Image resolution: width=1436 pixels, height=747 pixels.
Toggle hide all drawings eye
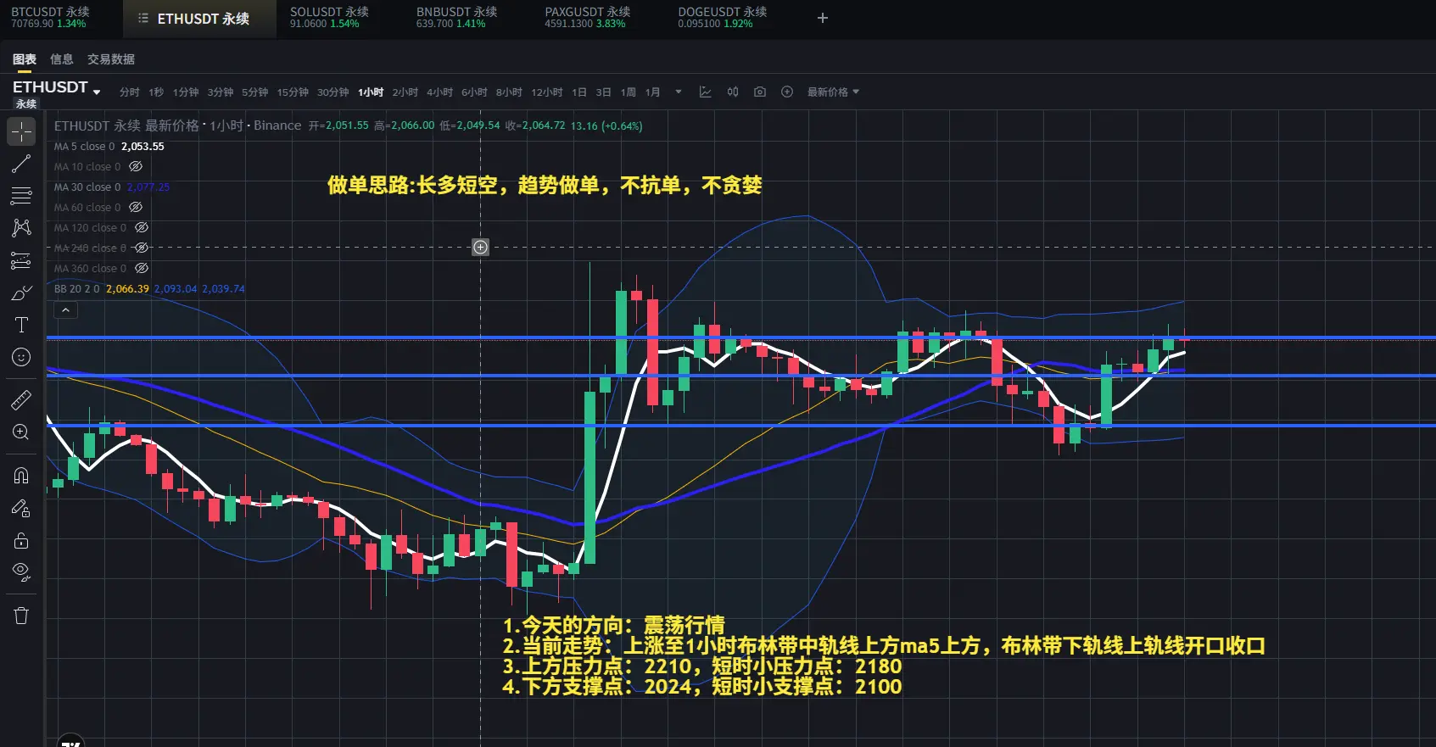pyautogui.click(x=21, y=572)
